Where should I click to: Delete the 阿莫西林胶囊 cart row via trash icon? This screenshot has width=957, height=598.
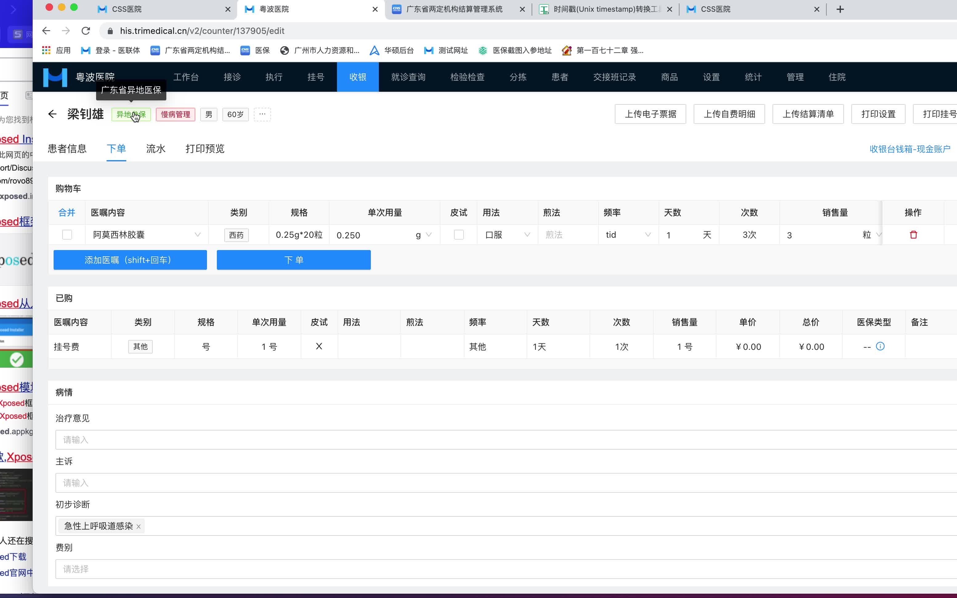[x=913, y=235]
